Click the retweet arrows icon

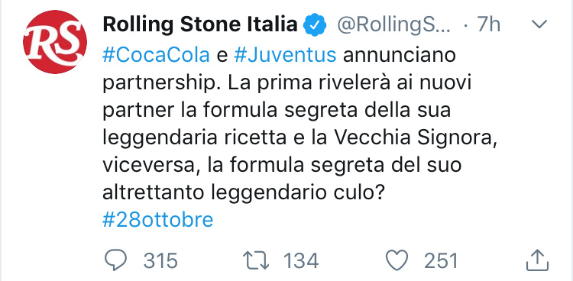click(256, 261)
